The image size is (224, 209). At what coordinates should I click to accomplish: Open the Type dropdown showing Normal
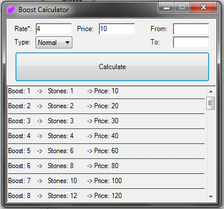click(x=54, y=43)
